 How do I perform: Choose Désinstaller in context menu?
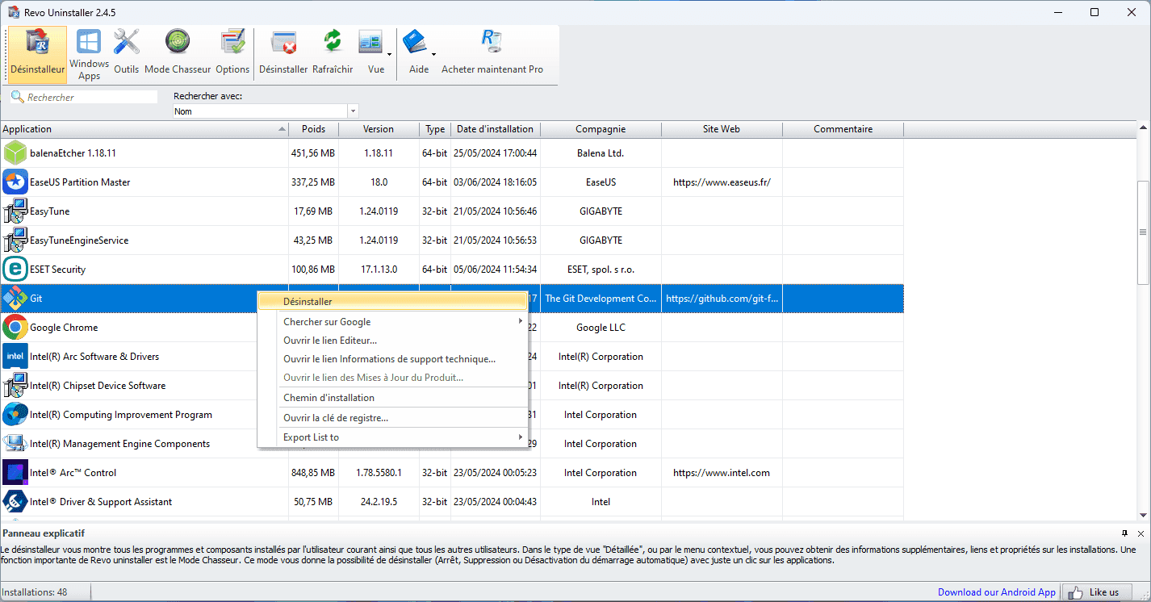pyautogui.click(x=392, y=301)
